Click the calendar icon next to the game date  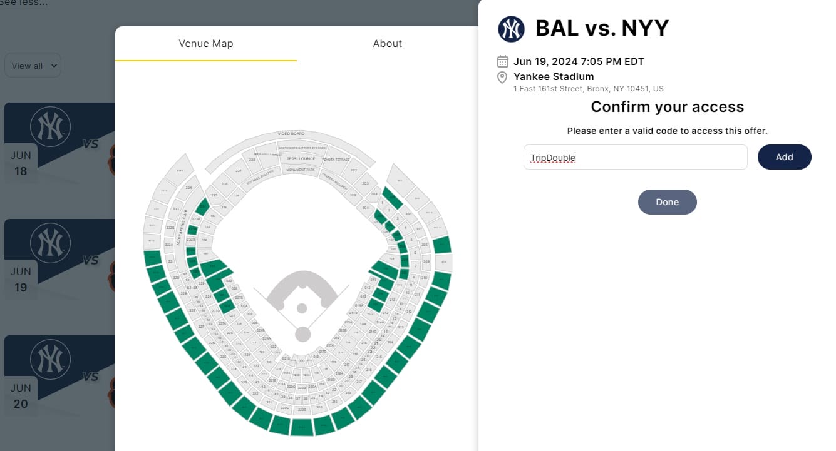tap(502, 61)
